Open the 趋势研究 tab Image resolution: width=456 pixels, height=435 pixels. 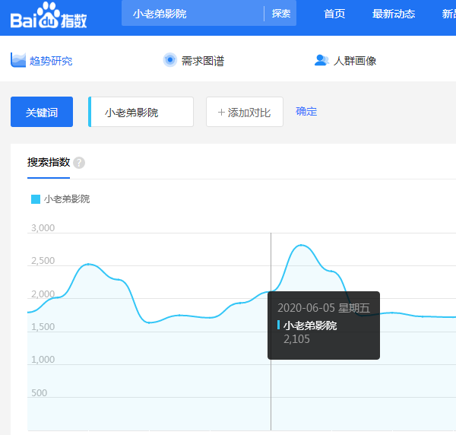pyautogui.click(x=41, y=60)
